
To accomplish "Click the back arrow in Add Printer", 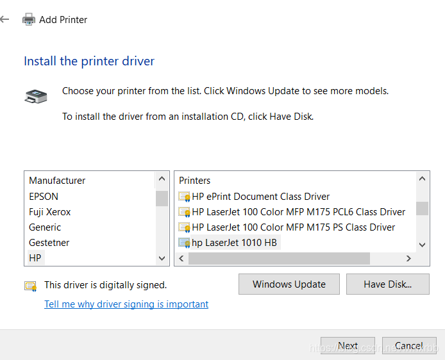I will pos(4,20).
